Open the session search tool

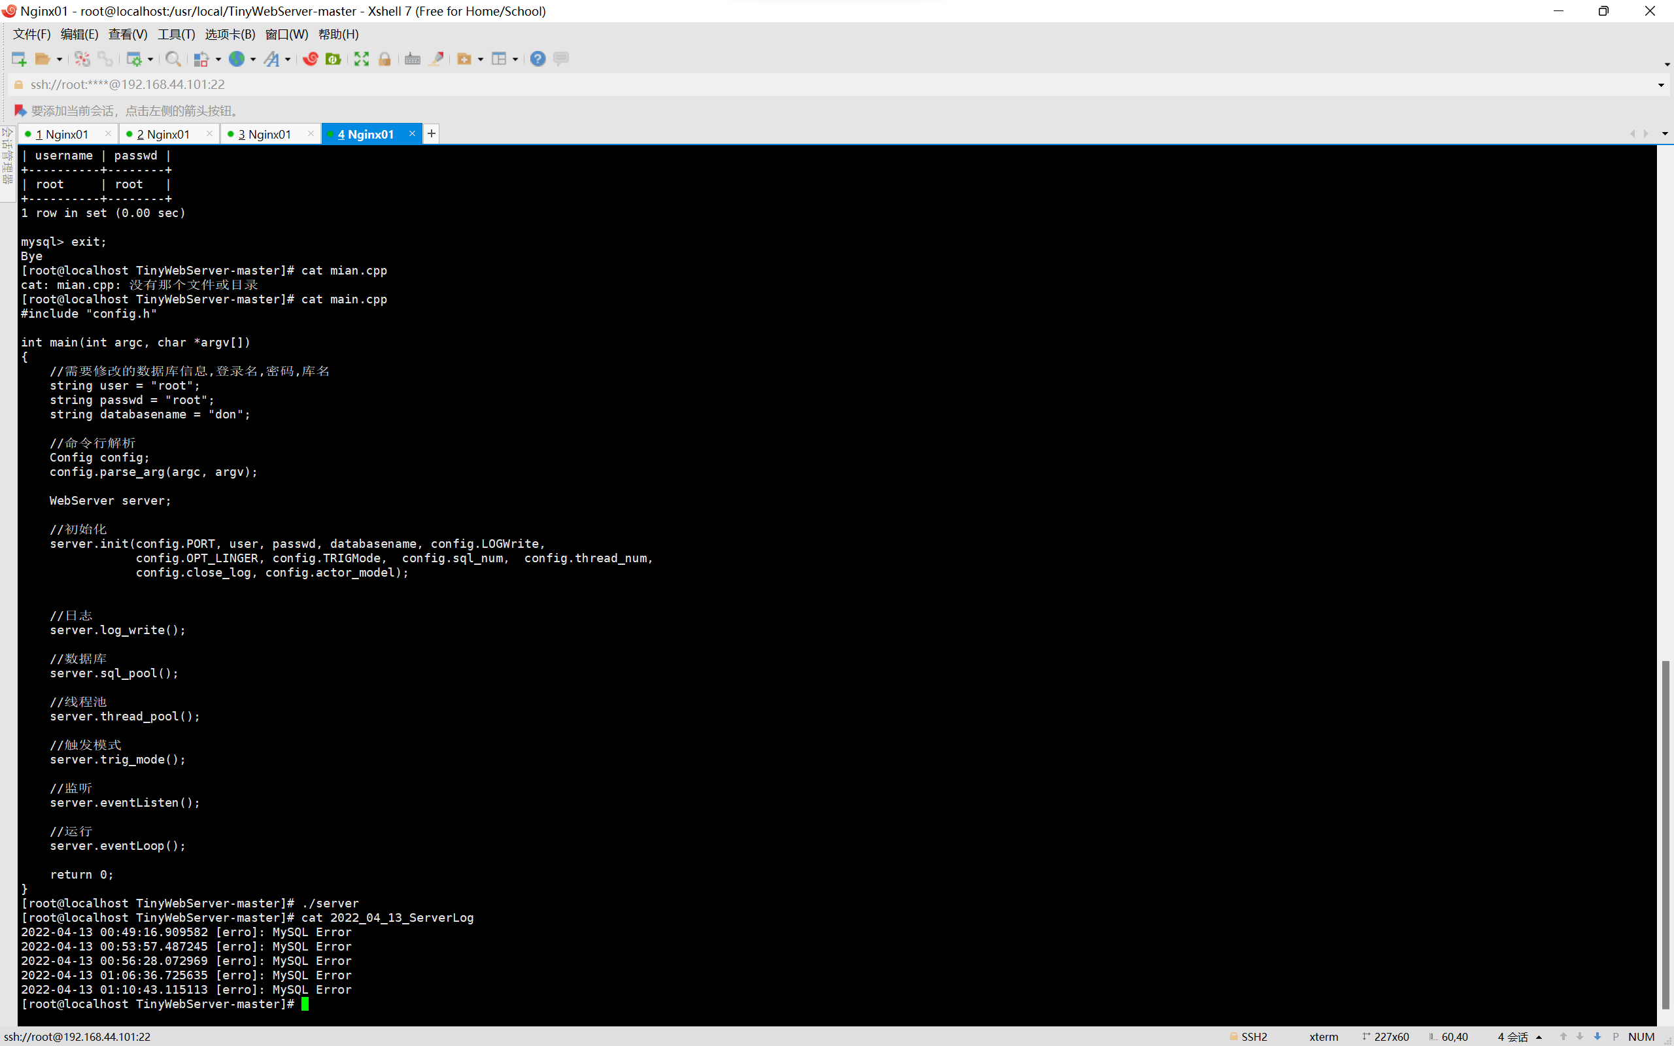point(173,59)
